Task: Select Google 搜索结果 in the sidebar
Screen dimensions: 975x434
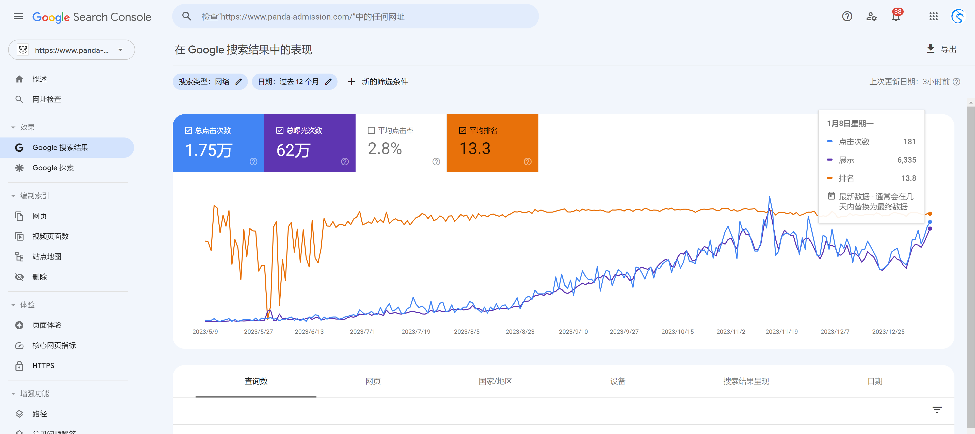Action: (61, 147)
